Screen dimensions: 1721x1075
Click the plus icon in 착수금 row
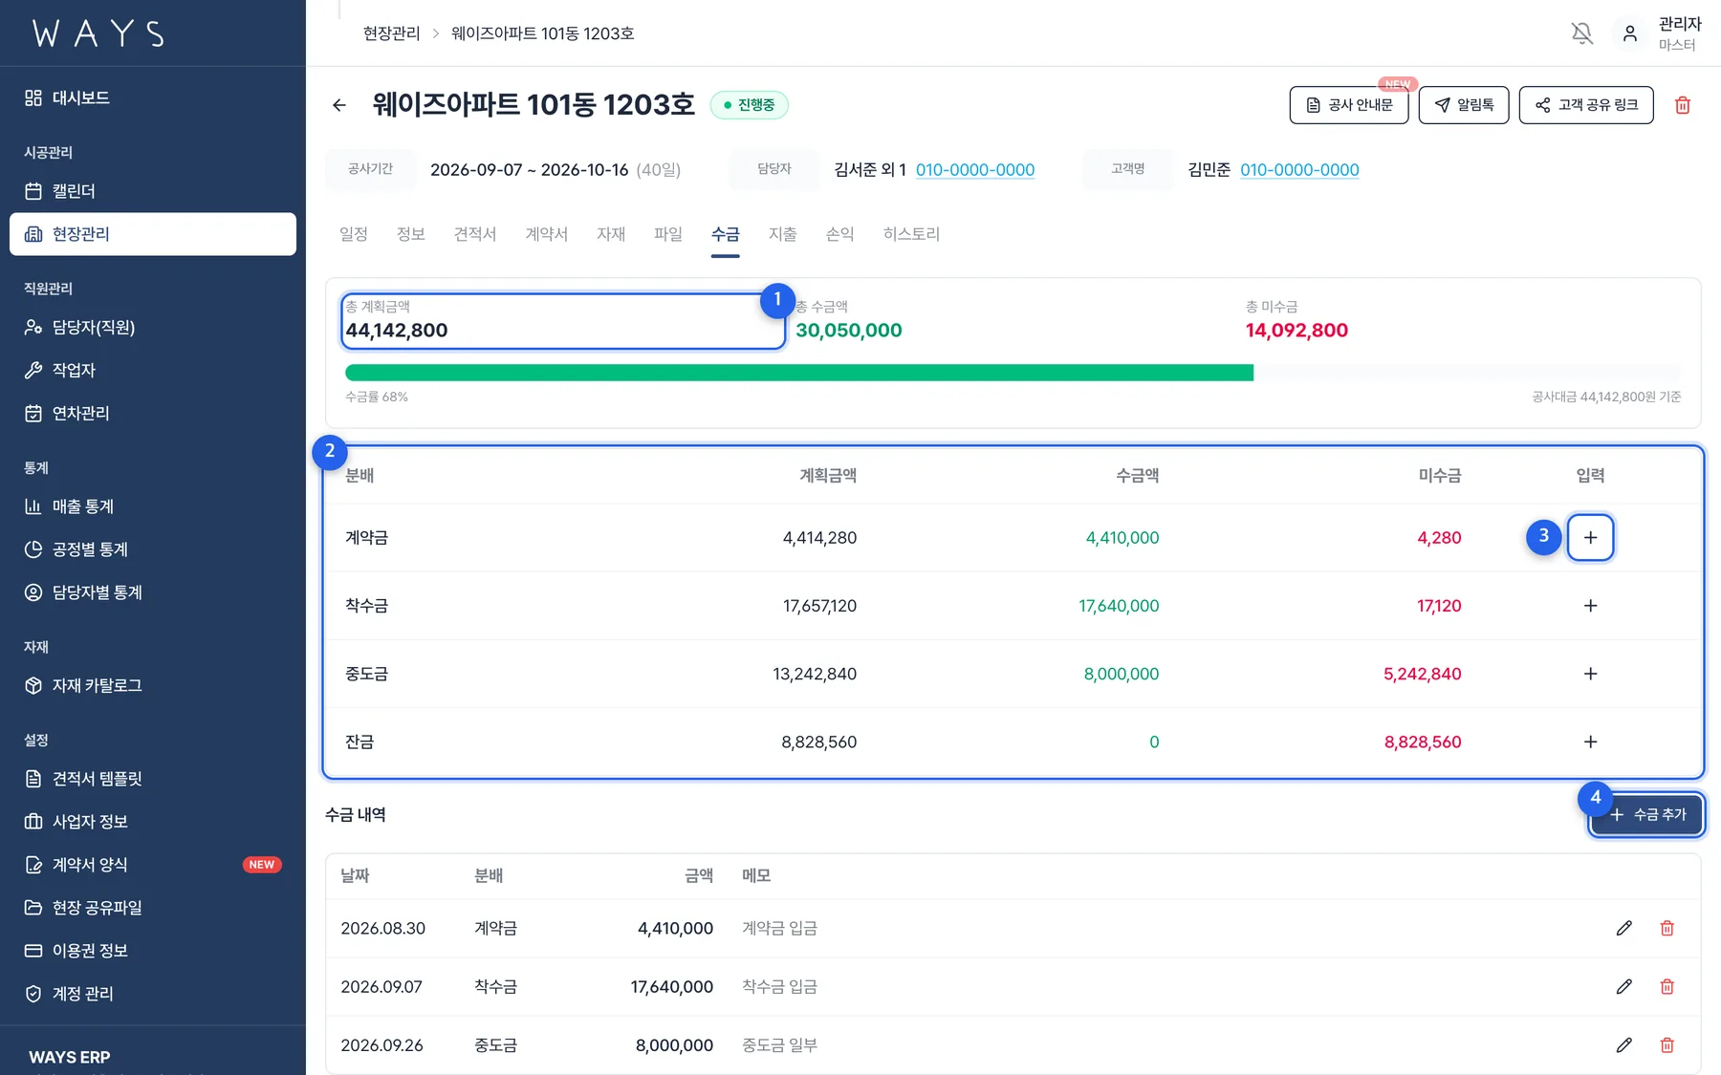coord(1590,606)
